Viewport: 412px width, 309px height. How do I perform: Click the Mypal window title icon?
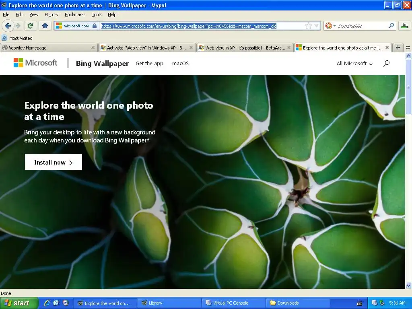click(4, 5)
